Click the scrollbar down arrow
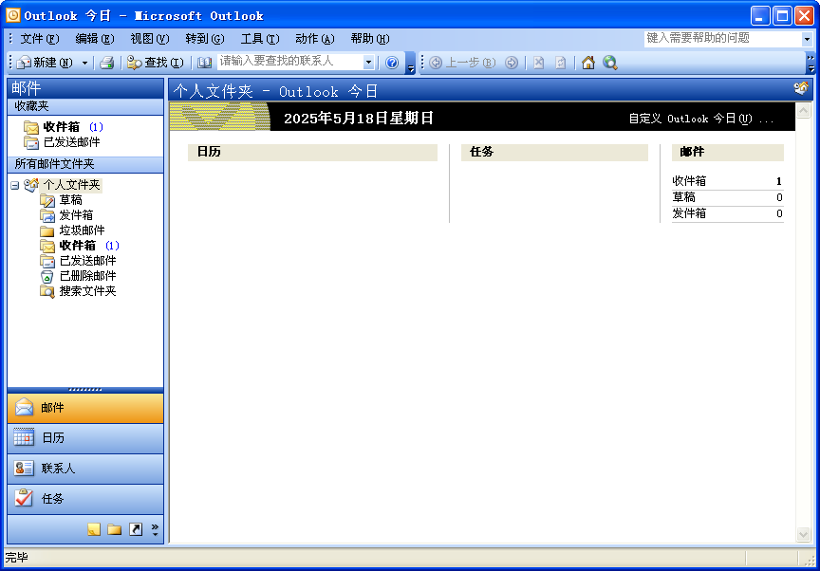Screen dimensions: 820x571 (x=804, y=534)
